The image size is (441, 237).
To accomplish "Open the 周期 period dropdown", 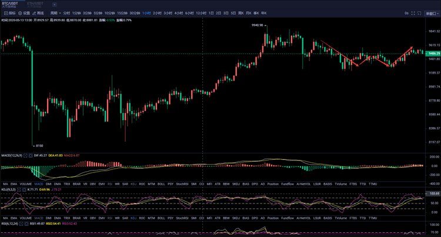I will 55,12.
